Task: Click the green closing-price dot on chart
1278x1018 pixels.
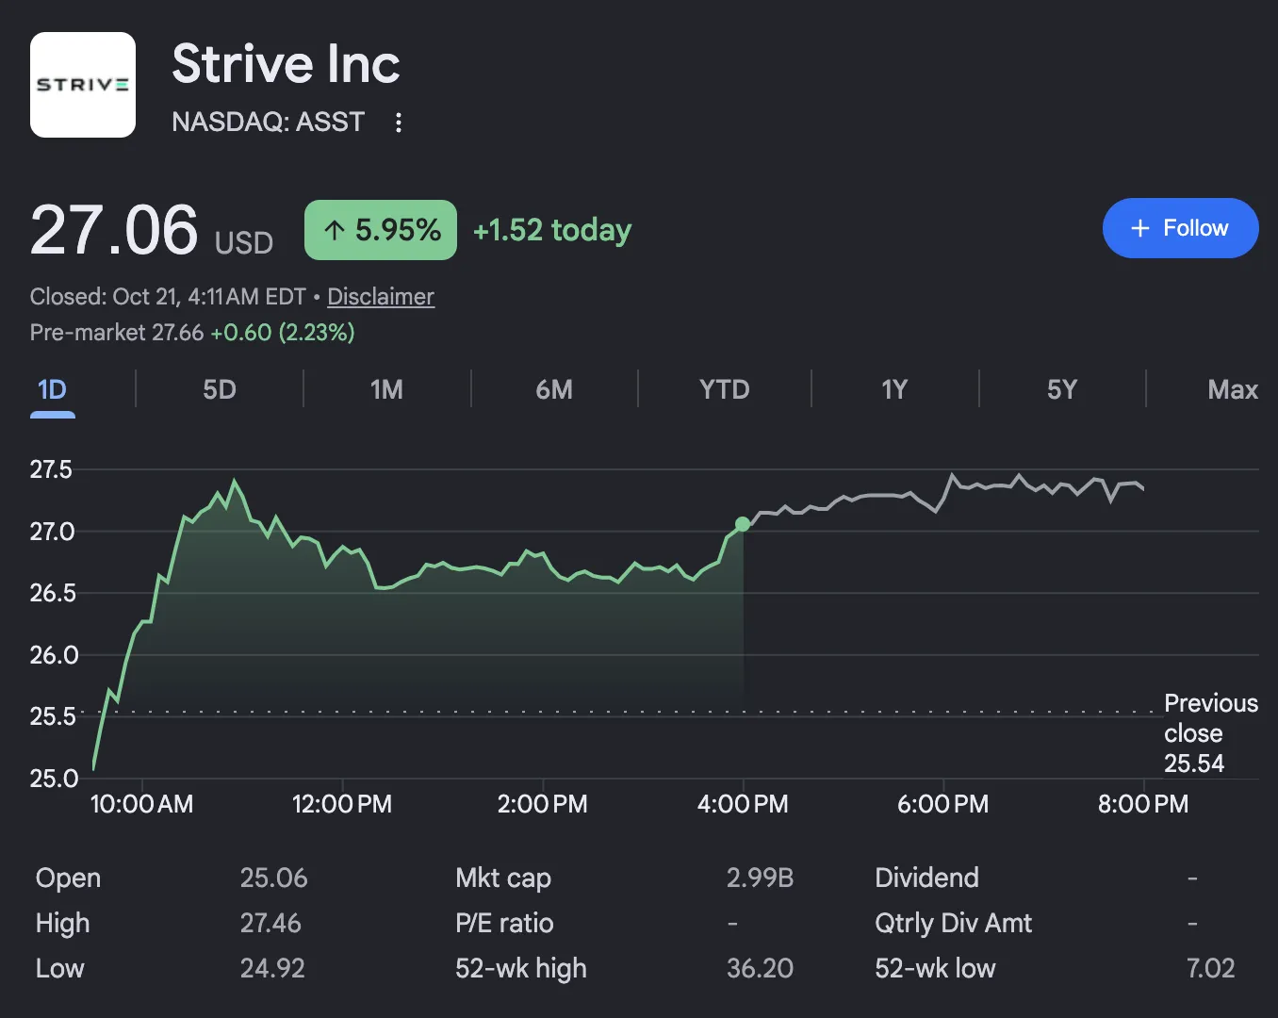Action: (x=743, y=524)
